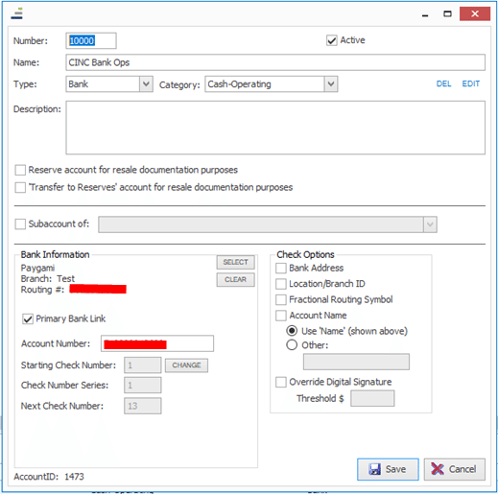Viewport: 498px width, 494px height.
Task: Tick the Subaccount of checkbox
Action: [20, 224]
